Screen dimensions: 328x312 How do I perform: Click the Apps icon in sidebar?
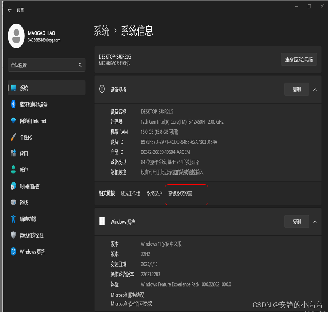[x=13, y=153]
